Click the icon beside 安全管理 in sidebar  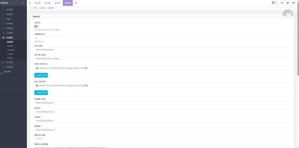[4, 67]
